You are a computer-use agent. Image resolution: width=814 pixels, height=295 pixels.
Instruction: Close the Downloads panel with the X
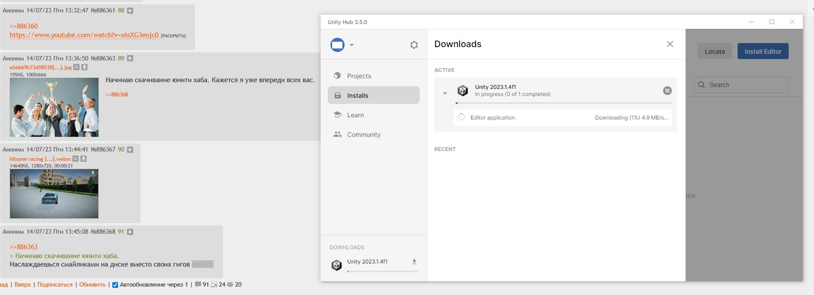coord(670,44)
